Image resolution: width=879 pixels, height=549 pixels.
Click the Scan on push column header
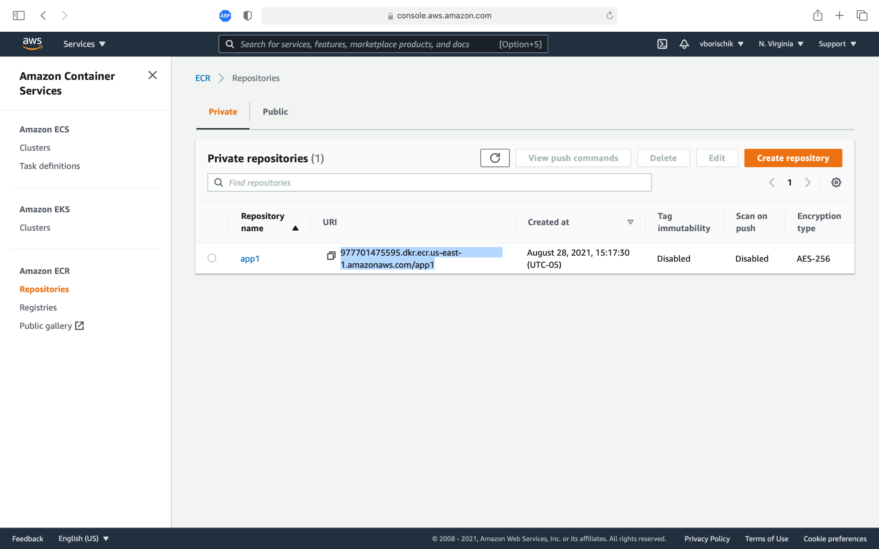point(752,222)
